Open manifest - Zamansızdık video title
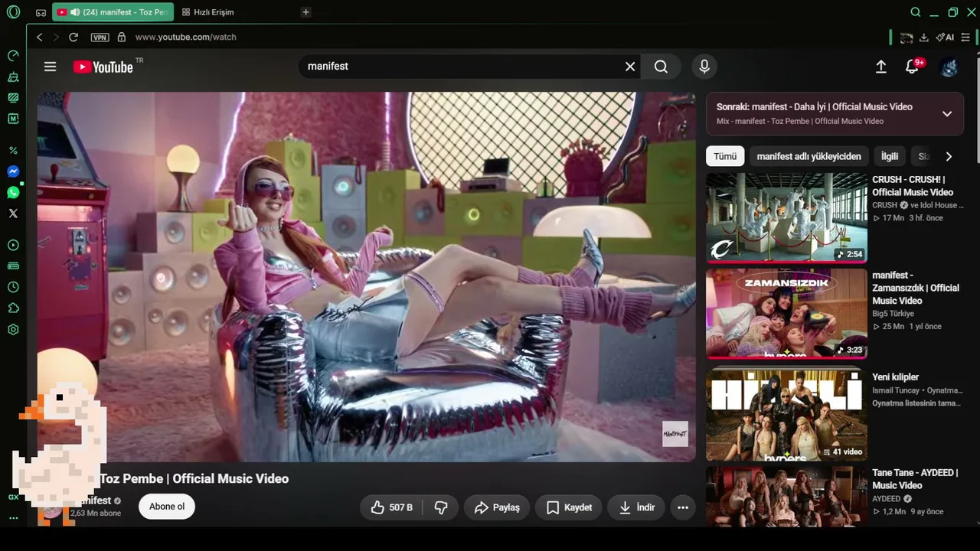The height and width of the screenshot is (551, 980). point(916,288)
